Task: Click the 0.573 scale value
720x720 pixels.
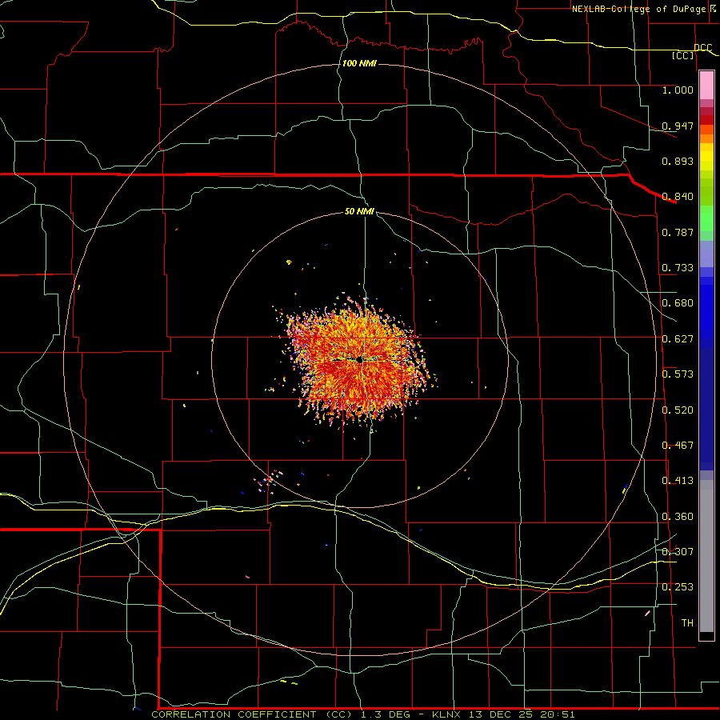Action: [678, 374]
